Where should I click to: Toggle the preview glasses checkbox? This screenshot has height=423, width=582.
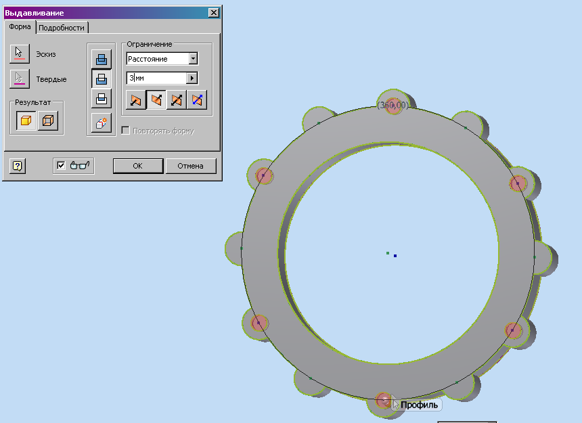point(61,166)
